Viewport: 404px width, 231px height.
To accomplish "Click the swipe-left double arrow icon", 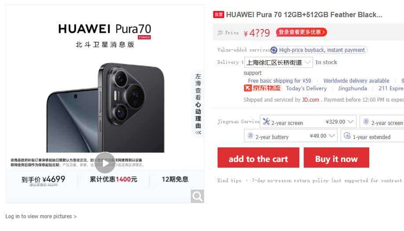I will coord(198,132).
